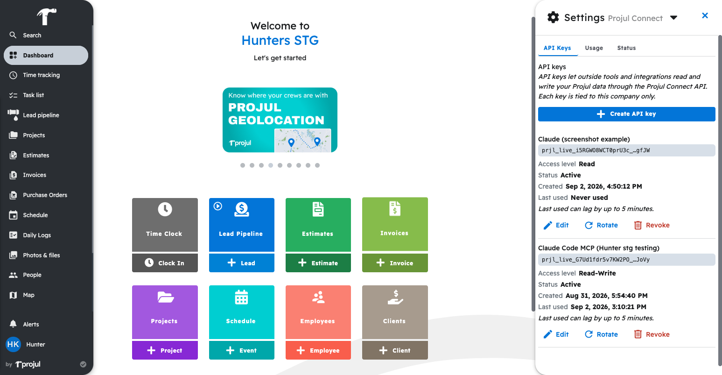Open Invoices sidebar icon

(x=13, y=175)
